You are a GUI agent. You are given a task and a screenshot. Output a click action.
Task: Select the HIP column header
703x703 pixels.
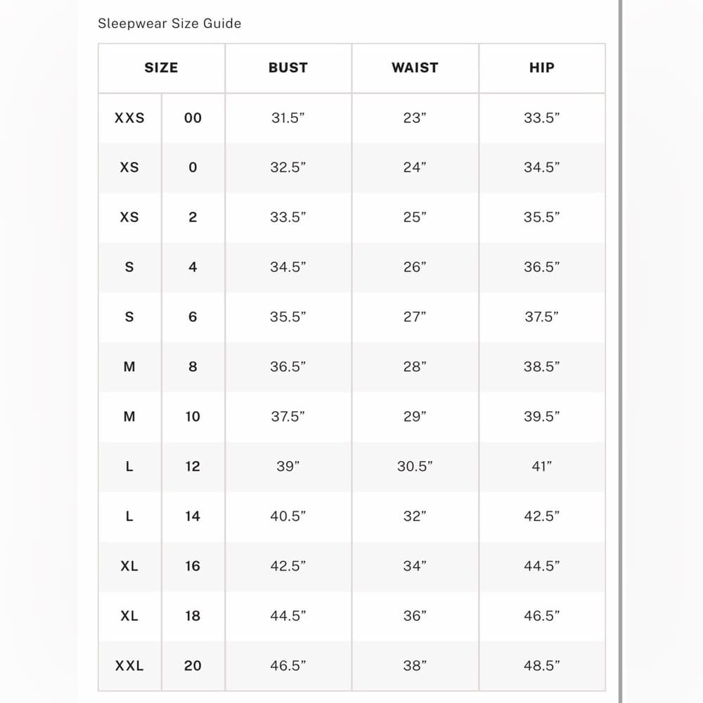pyautogui.click(x=542, y=67)
